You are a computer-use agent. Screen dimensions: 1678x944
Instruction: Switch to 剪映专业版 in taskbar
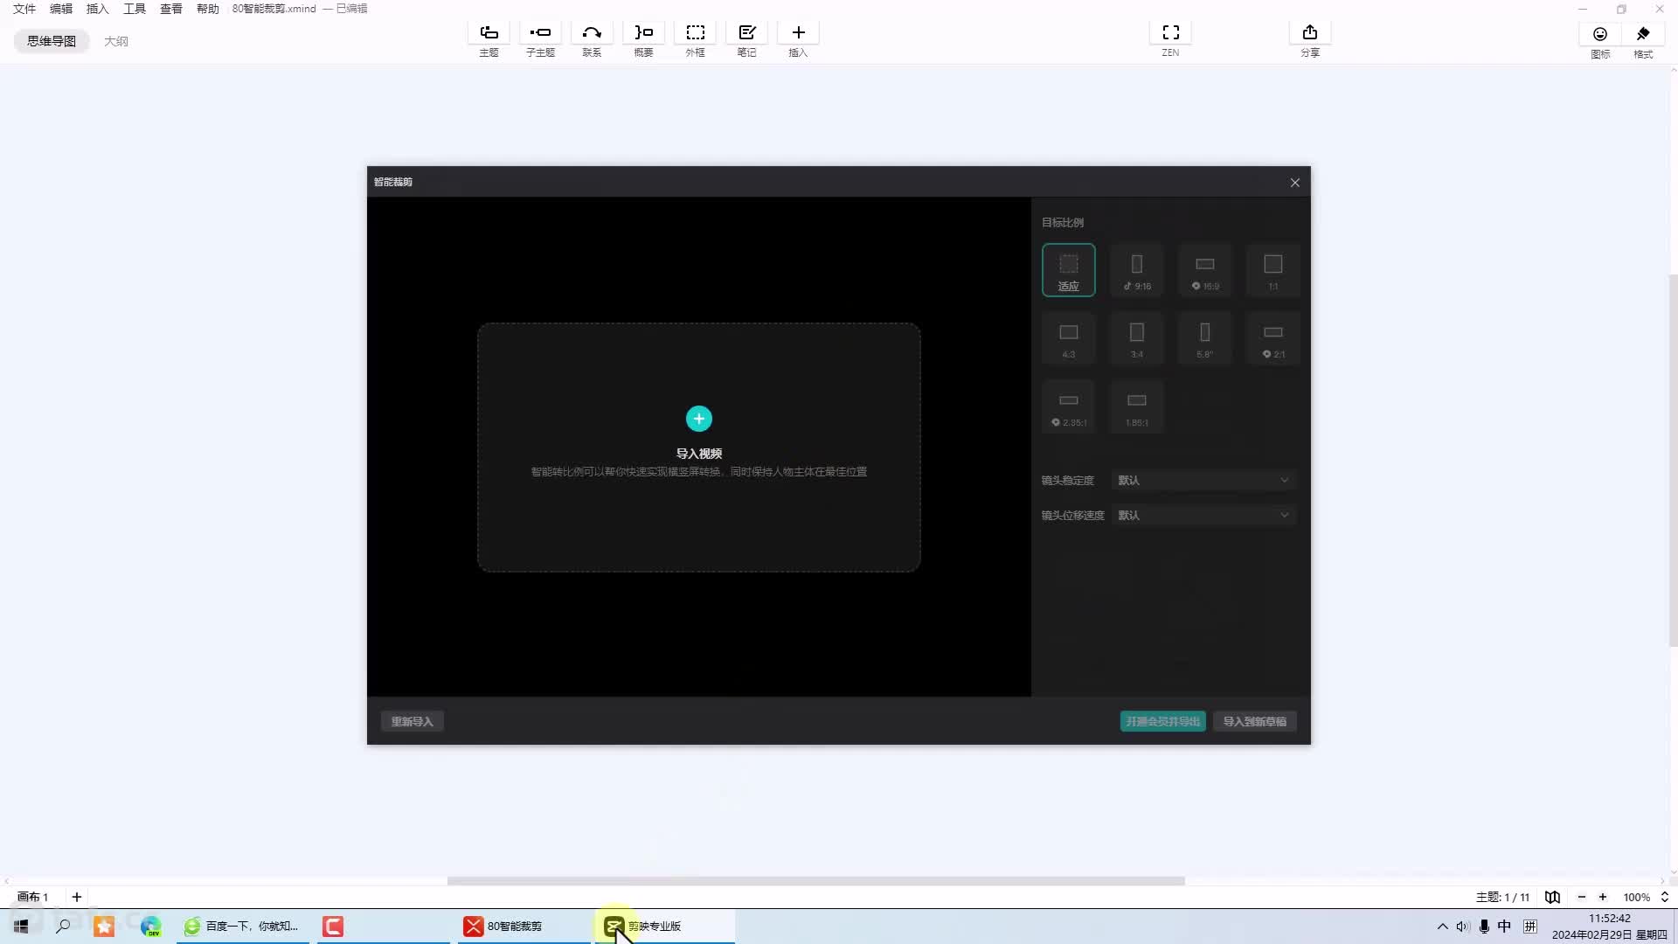(666, 926)
